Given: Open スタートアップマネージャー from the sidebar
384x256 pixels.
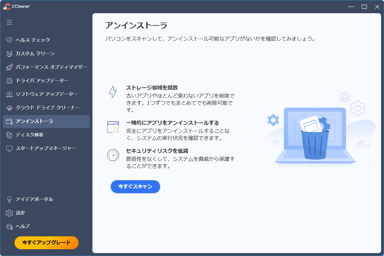Looking at the screenshot, I should click(x=46, y=148).
